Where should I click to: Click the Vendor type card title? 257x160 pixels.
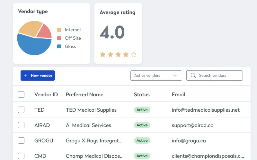(x=33, y=12)
